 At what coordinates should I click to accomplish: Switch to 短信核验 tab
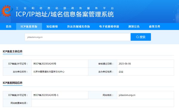tap(52, 27)
